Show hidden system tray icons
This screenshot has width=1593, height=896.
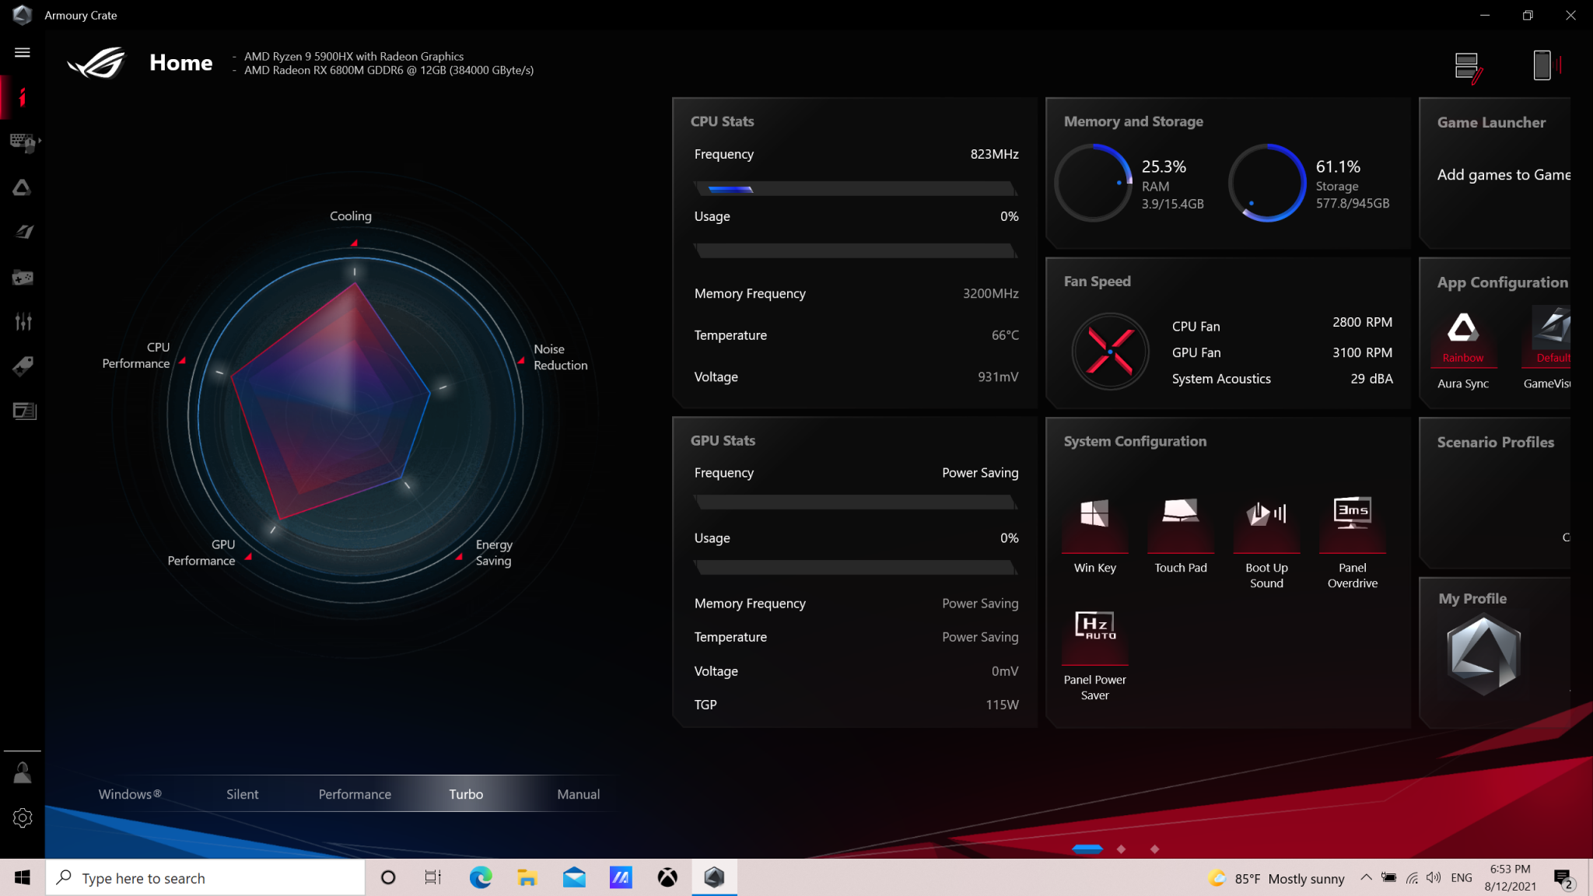tap(1366, 877)
